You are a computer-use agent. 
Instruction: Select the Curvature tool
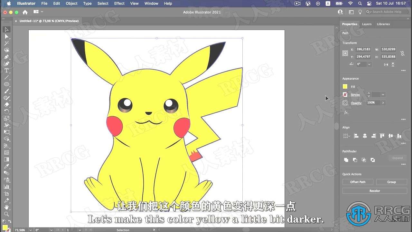(6, 64)
